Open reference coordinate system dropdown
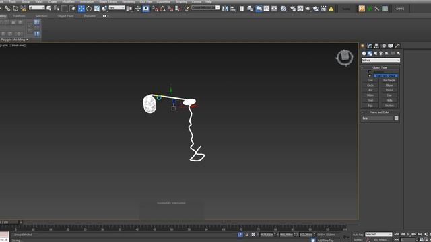 pyautogui.click(x=117, y=7)
